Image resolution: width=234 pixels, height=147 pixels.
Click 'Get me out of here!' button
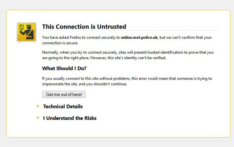pyautogui.click(x=64, y=94)
